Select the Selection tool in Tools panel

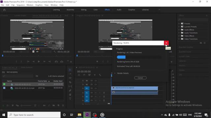tap(70, 70)
